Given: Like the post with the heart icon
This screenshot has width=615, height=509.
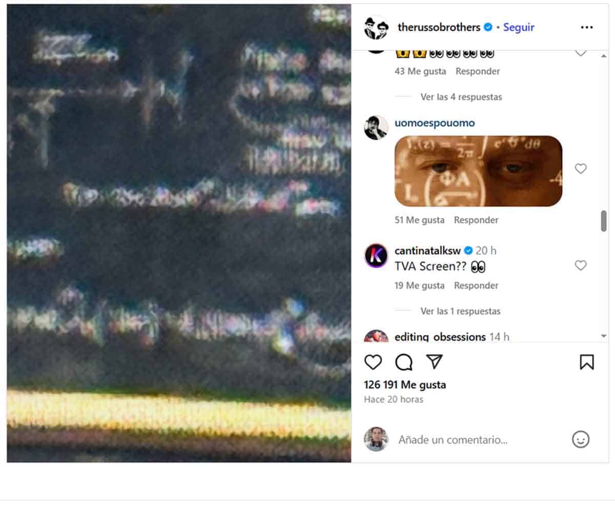Looking at the screenshot, I should pos(373,363).
